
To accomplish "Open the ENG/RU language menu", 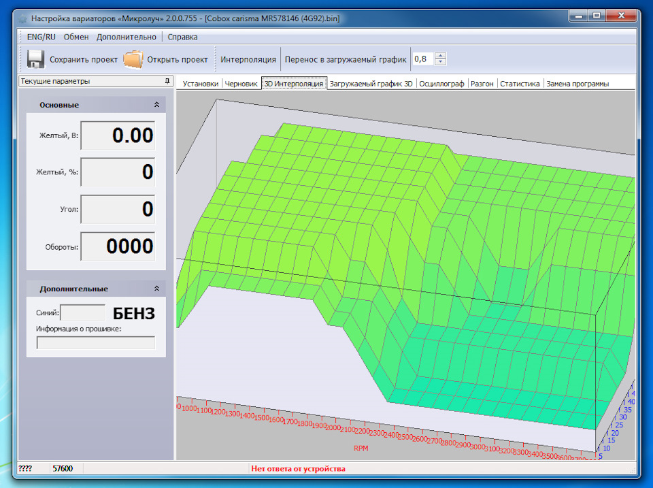I will point(41,37).
